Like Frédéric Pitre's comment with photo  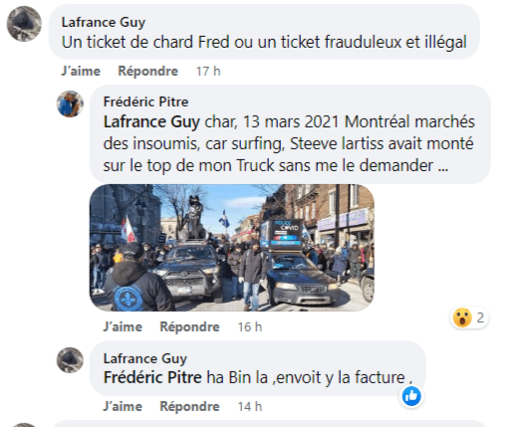(123, 326)
